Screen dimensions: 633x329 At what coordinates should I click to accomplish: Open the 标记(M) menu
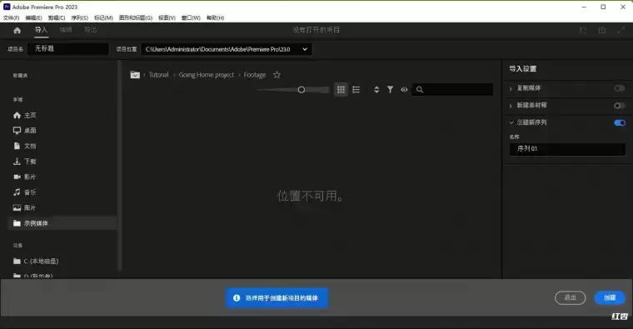pos(104,17)
